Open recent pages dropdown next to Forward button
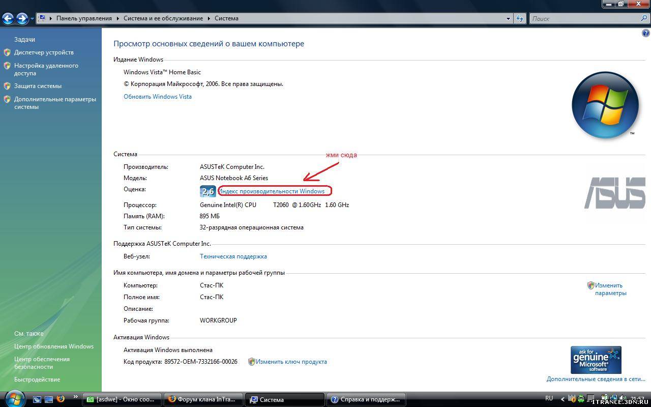The image size is (651, 407). point(33,19)
